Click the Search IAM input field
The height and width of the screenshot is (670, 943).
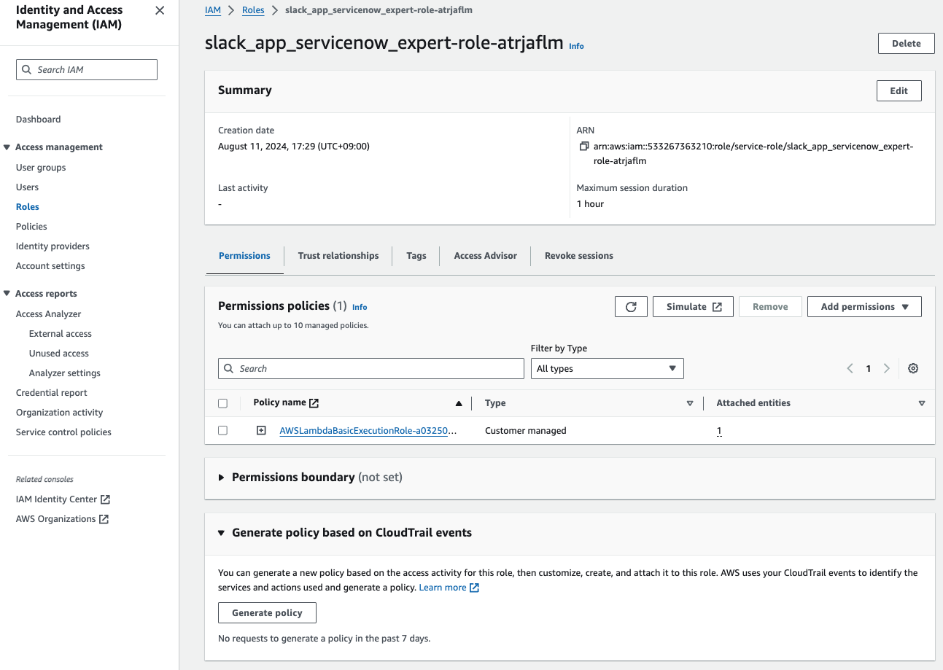coord(87,70)
